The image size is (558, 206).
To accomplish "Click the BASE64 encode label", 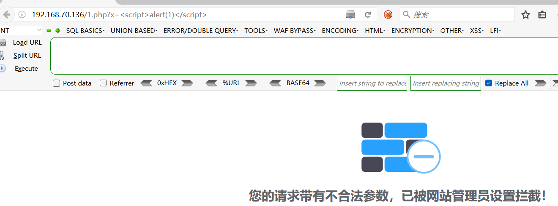I will pos(298,83).
